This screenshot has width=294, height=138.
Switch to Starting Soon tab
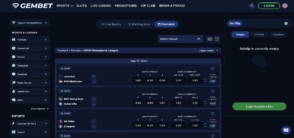pyautogui.click(x=139, y=24)
